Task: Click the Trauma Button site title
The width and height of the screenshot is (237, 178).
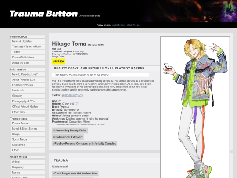Action: pos(43,14)
